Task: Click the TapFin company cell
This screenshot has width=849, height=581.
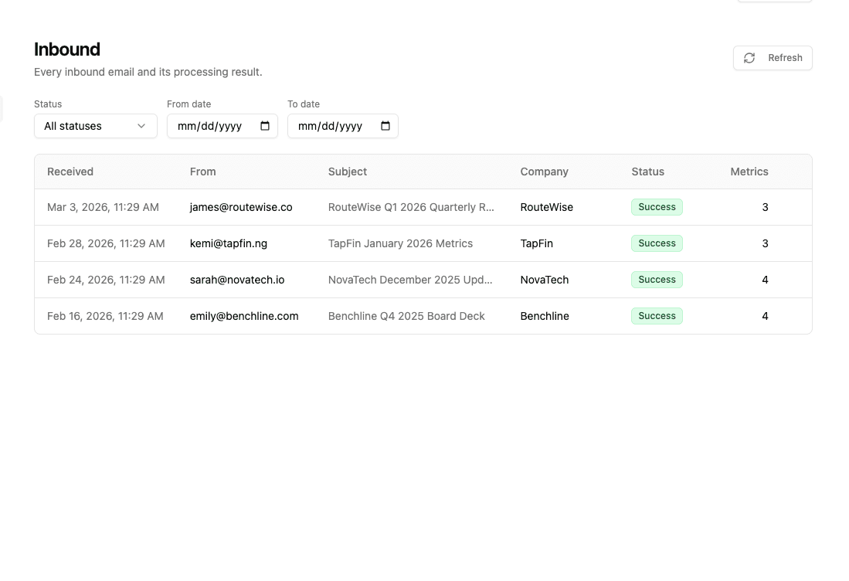Action: coord(537,243)
